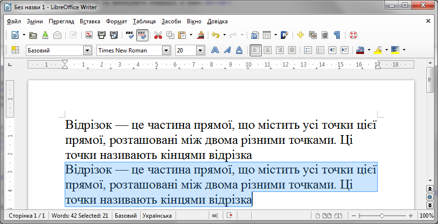The image size is (438, 224).
Task: Open the Undo history dropdown arrow
Action: (224, 35)
